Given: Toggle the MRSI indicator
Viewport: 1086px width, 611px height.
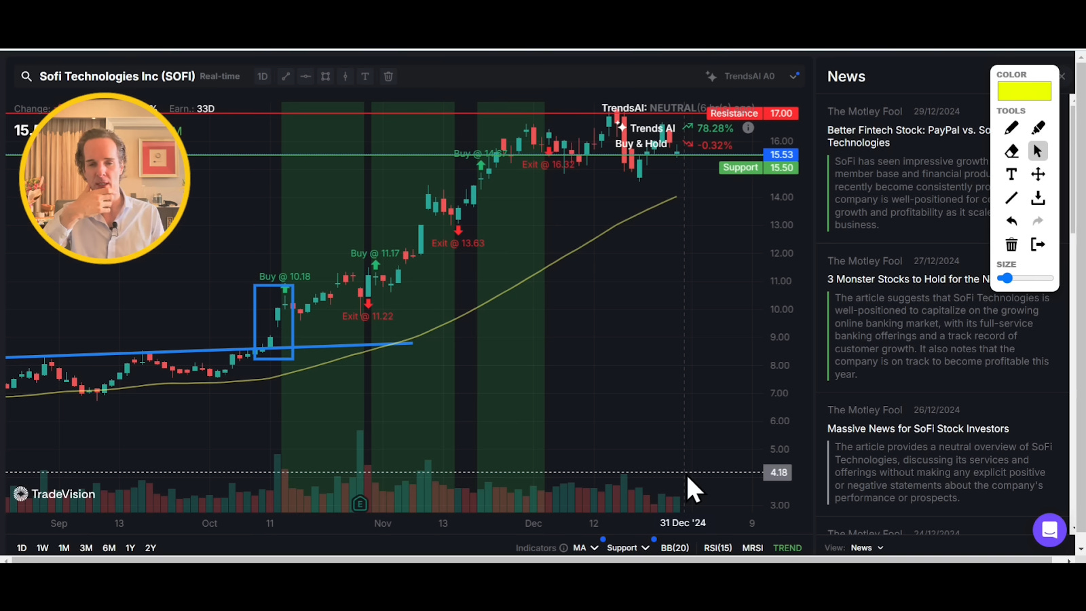Looking at the screenshot, I should point(753,548).
